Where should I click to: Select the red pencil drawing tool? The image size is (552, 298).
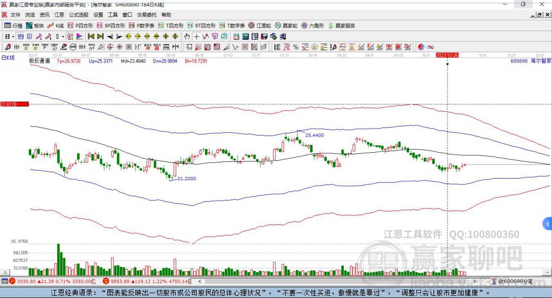pyautogui.click(x=8, y=47)
